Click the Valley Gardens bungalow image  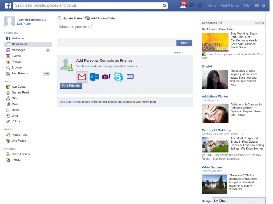(x=214, y=184)
